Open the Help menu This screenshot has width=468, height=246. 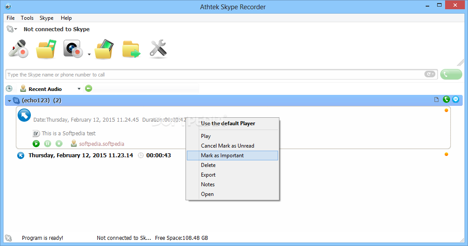pos(66,18)
